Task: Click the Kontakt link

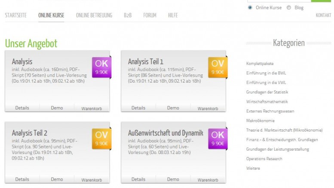Action: click(323, 15)
